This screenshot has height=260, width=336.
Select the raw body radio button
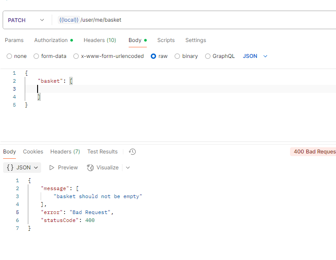point(153,56)
